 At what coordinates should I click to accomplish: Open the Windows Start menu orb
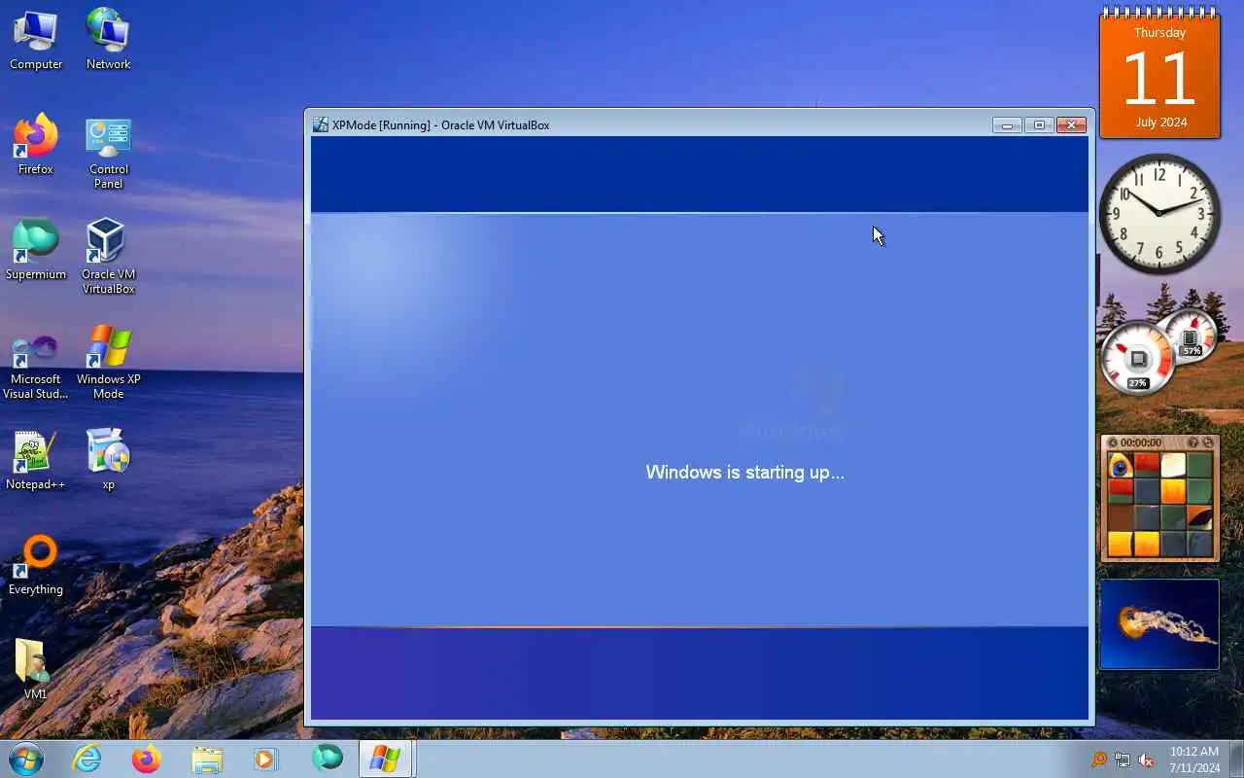(x=26, y=759)
